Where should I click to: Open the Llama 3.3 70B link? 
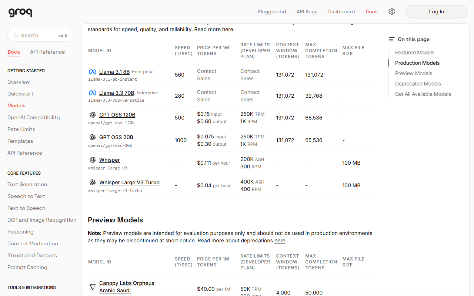(117, 93)
